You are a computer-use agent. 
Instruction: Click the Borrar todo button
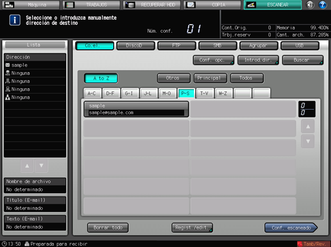point(108,228)
